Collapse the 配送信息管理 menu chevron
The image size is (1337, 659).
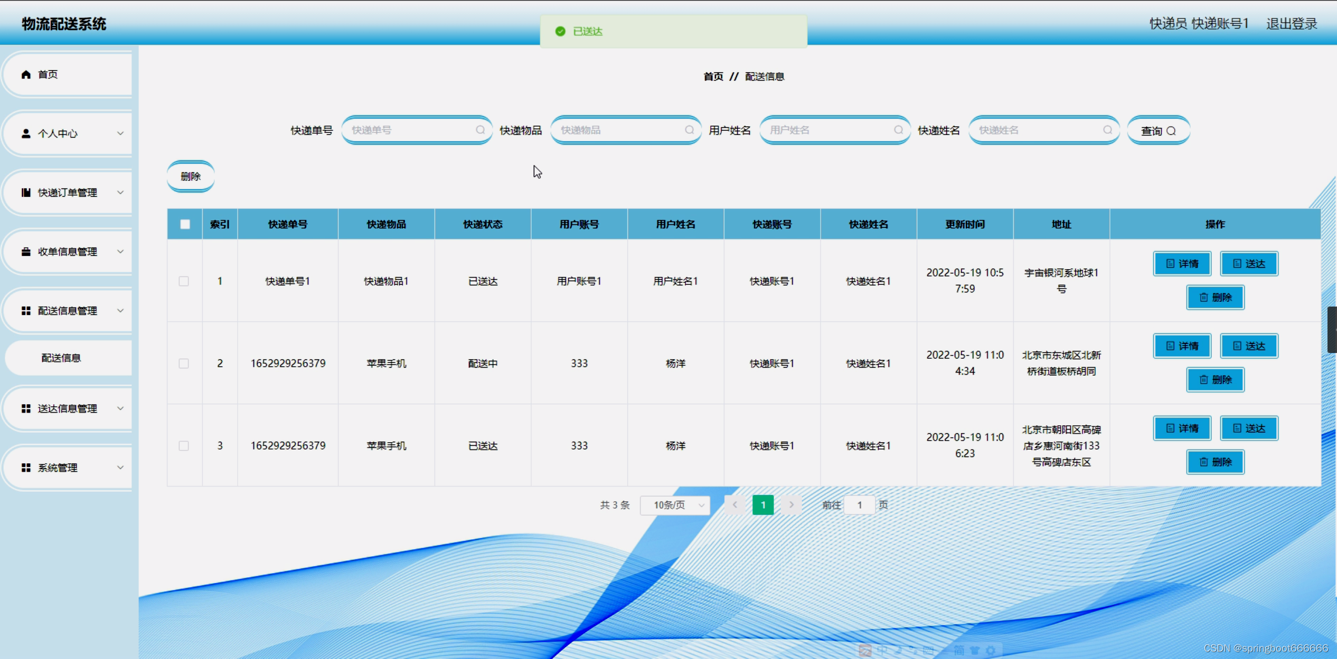pyautogui.click(x=120, y=311)
